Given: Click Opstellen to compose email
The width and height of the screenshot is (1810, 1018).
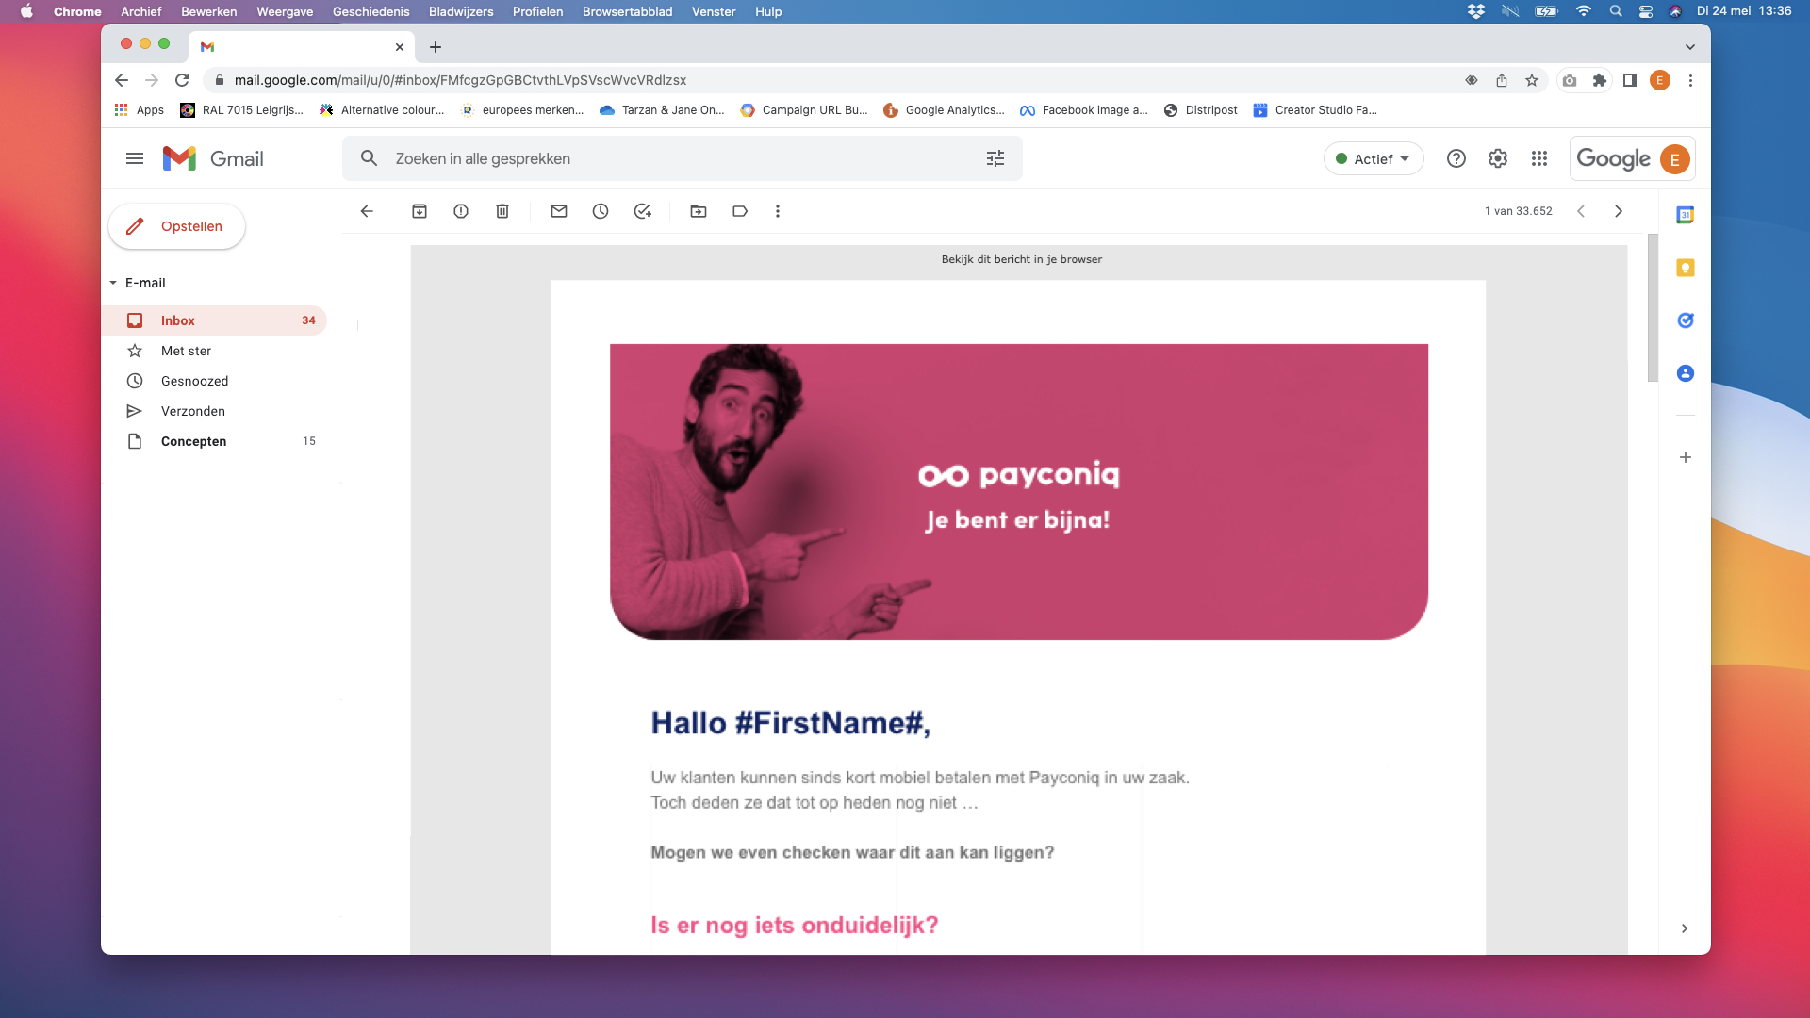Looking at the screenshot, I should pos(177,226).
